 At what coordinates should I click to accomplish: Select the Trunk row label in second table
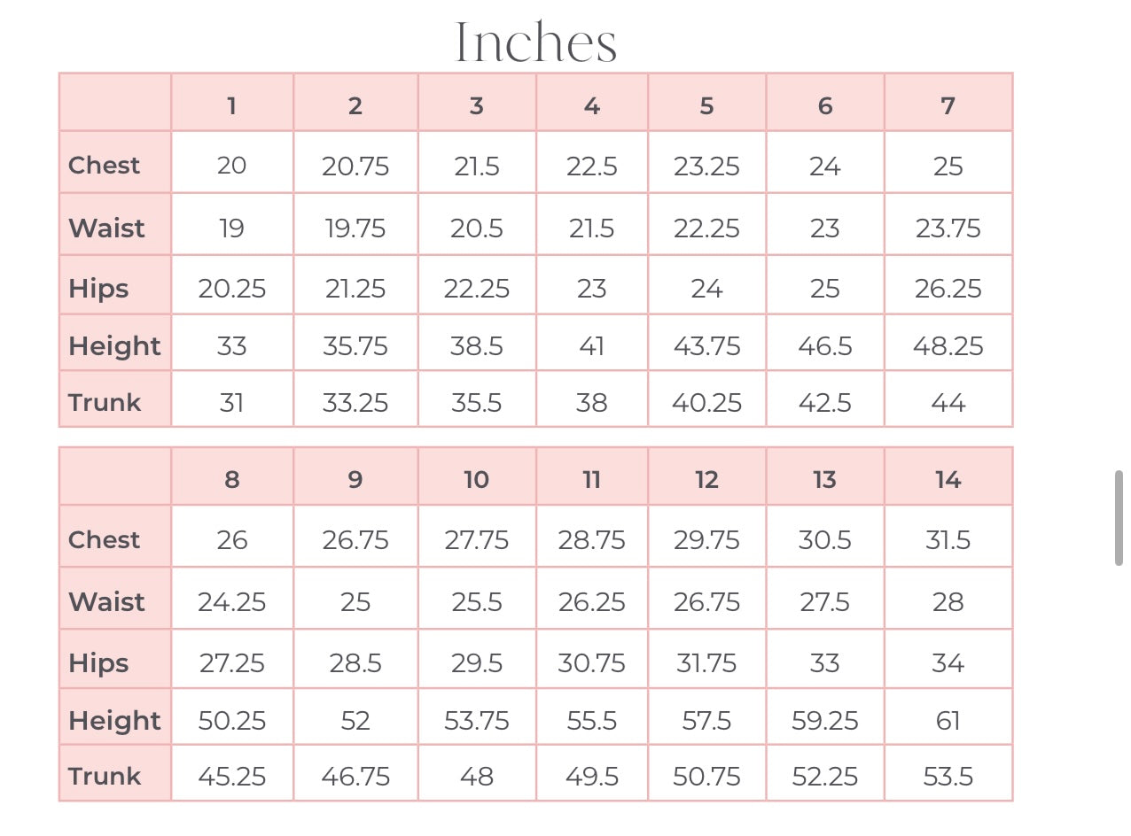point(105,776)
